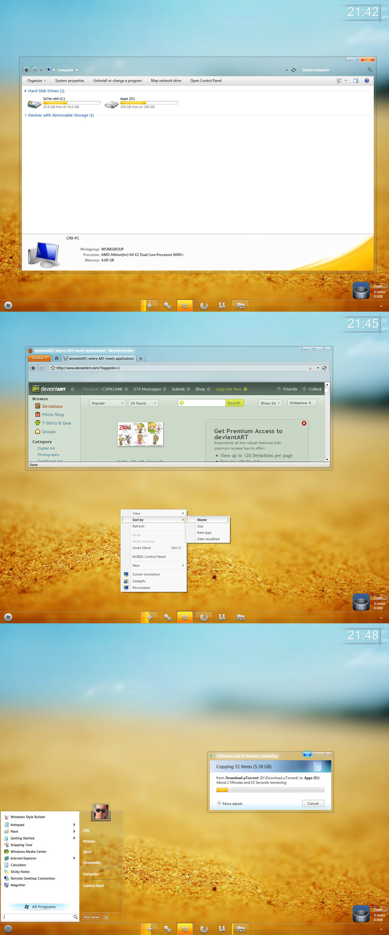
Task: Open the Show 24 dropdown
Action: 270,403
